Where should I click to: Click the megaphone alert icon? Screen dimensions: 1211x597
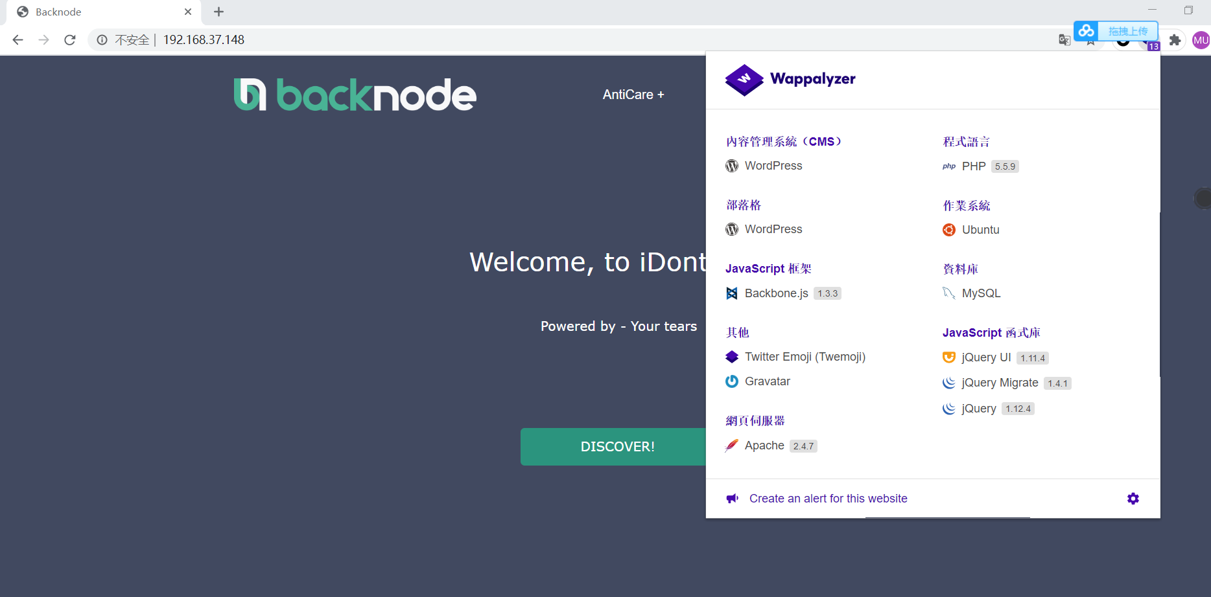click(733, 499)
